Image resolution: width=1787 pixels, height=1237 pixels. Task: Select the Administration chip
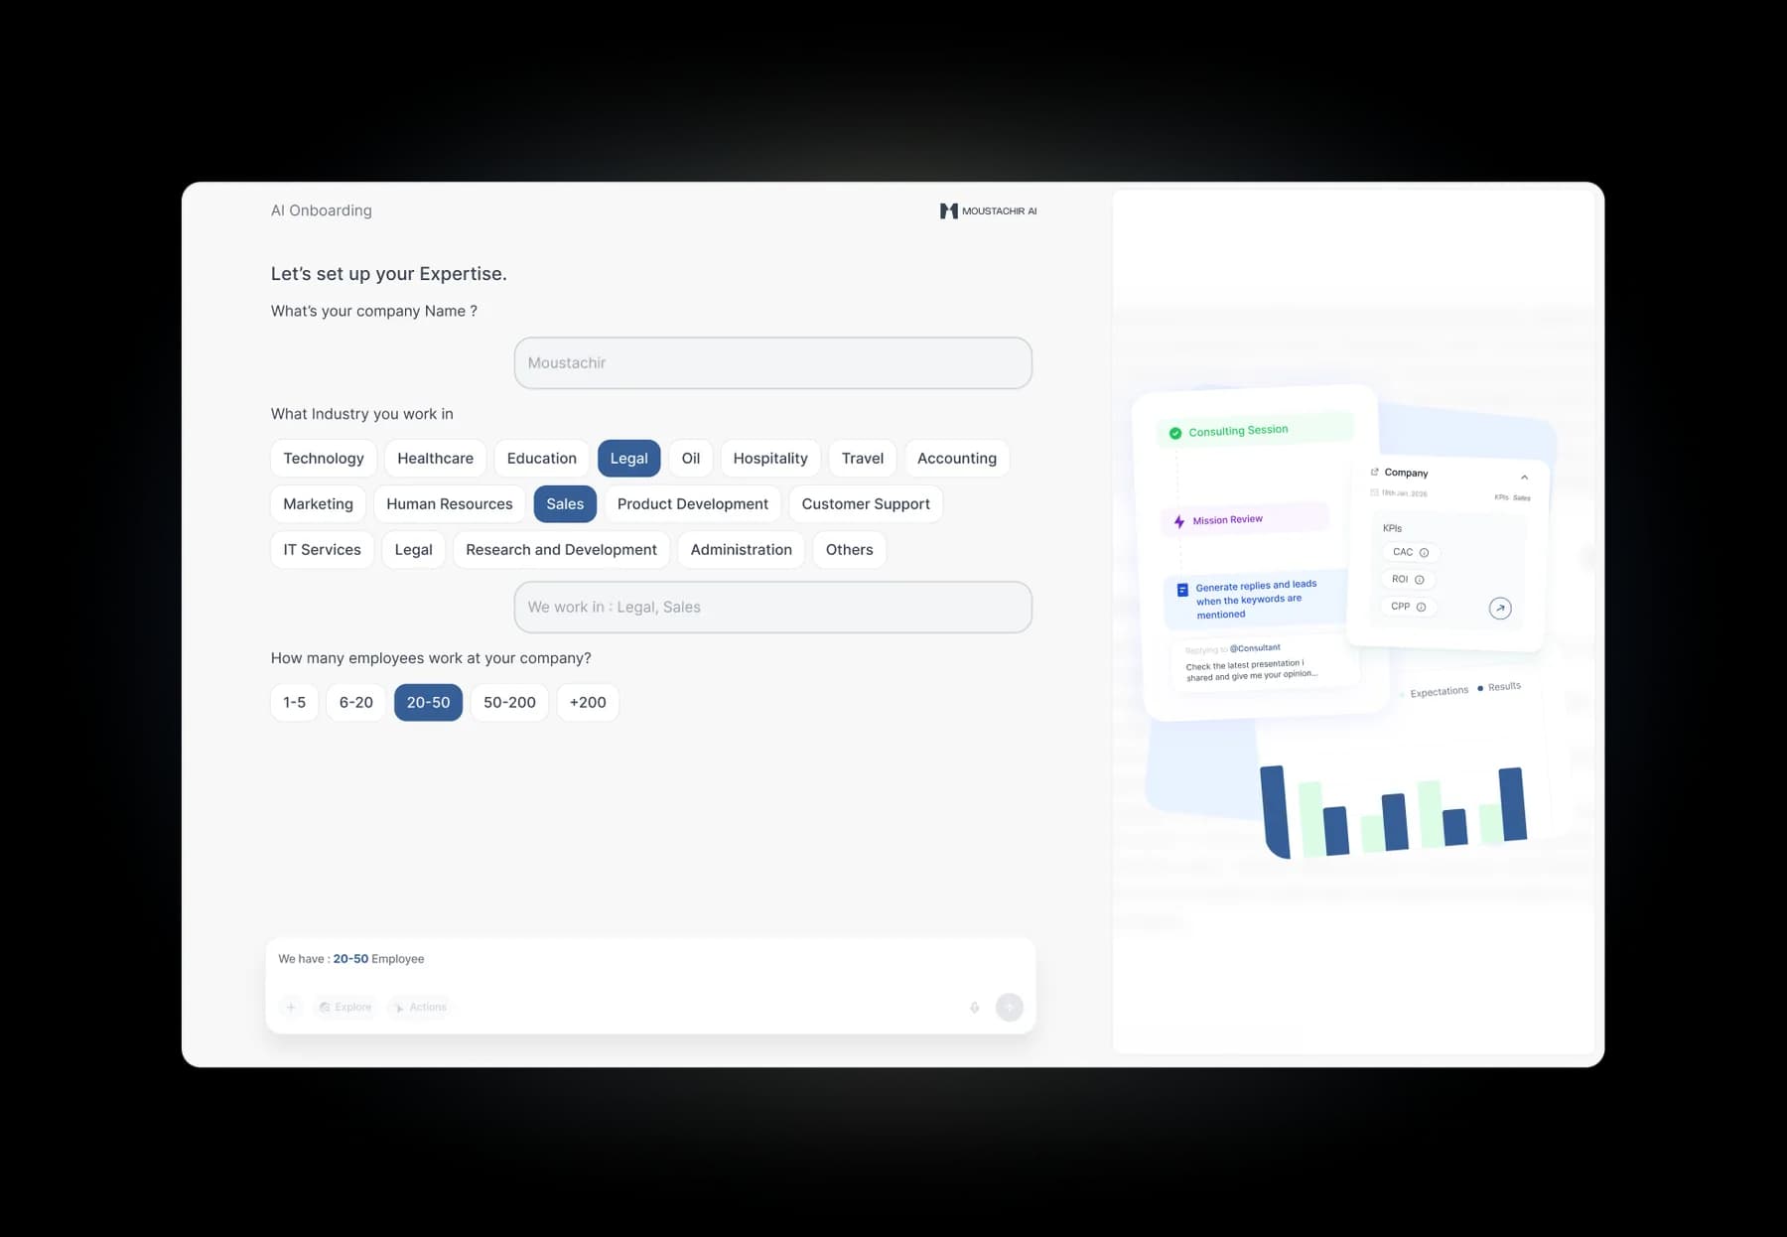click(742, 549)
